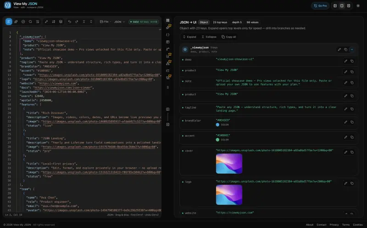Click line number 38 in the gutter

click(x=9, y=189)
